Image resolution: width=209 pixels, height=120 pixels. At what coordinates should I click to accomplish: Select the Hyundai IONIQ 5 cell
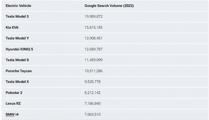[x=19, y=49]
